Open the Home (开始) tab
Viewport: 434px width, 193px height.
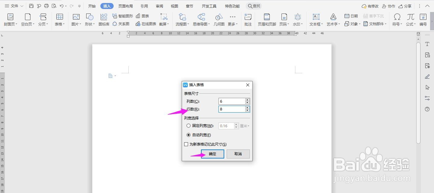click(92, 6)
